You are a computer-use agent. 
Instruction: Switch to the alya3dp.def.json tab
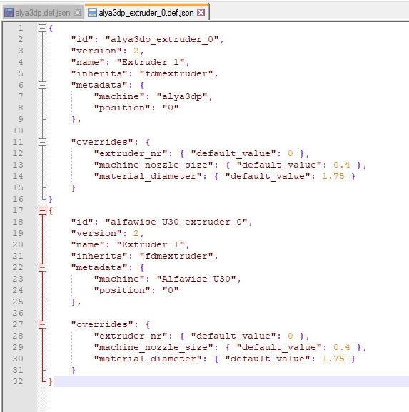43,13
